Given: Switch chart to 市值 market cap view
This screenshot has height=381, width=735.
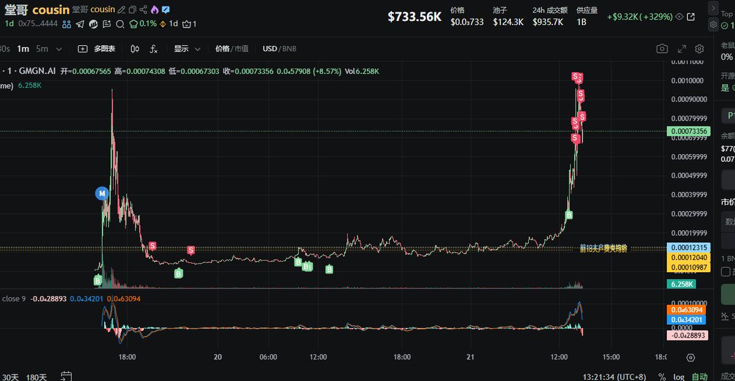Looking at the screenshot, I should (x=243, y=48).
